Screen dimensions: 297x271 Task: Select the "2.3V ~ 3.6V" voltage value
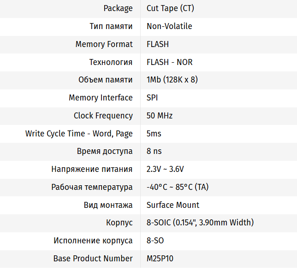click(x=165, y=169)
